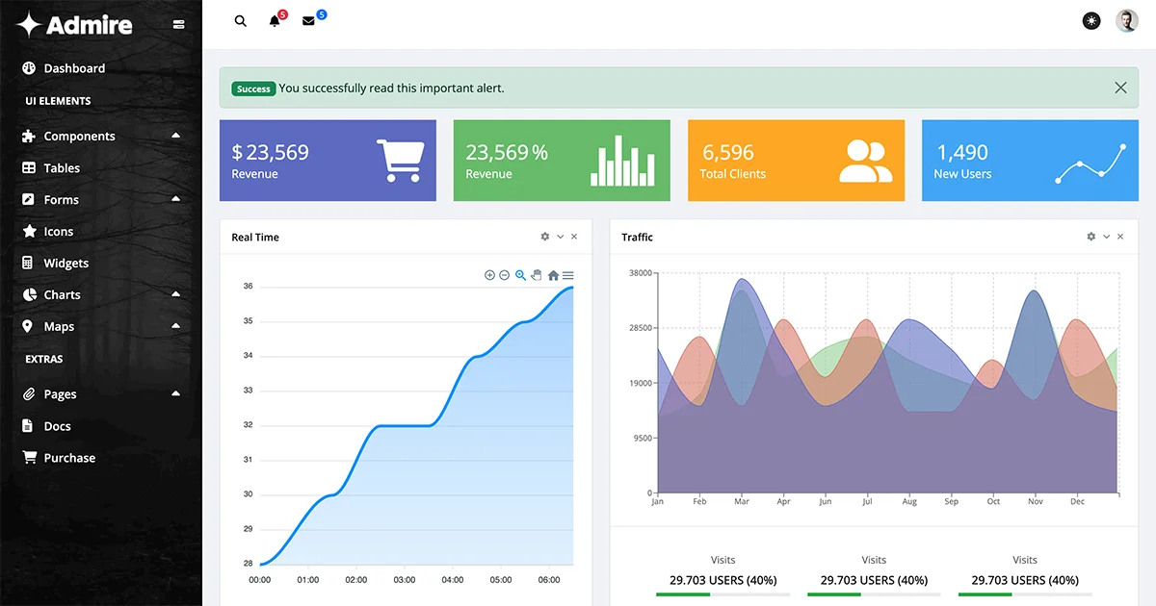Open the Purchase page link
This screenshot has height=606, width=1156.
pyautogui.click(x=68, y=457)
